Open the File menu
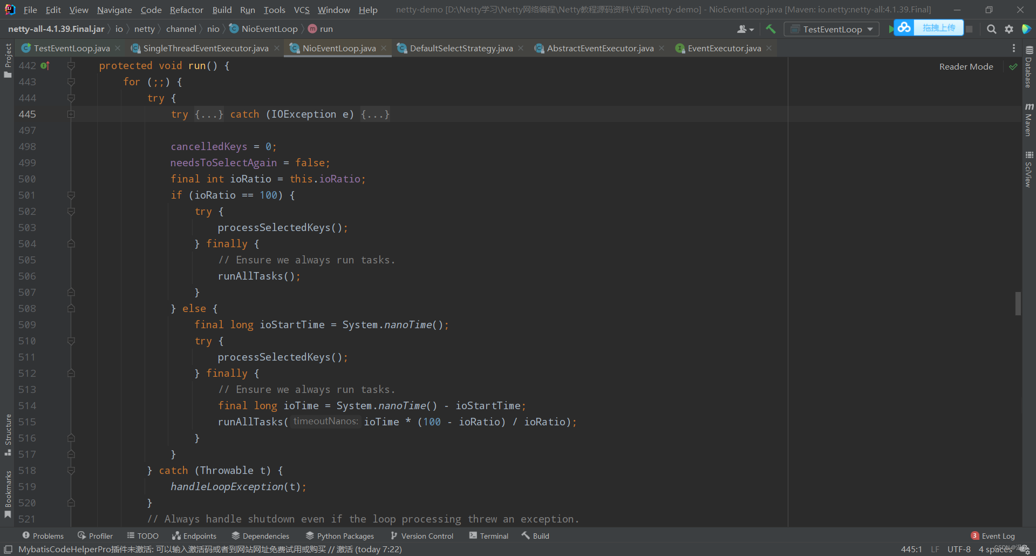1036x556 pixels. 30,10
